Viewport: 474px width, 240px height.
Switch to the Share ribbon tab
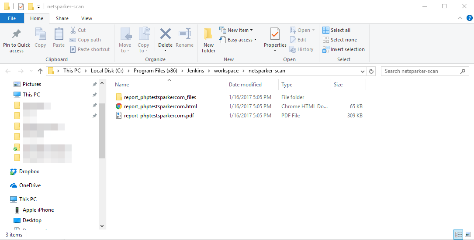[x=62, y=18]
